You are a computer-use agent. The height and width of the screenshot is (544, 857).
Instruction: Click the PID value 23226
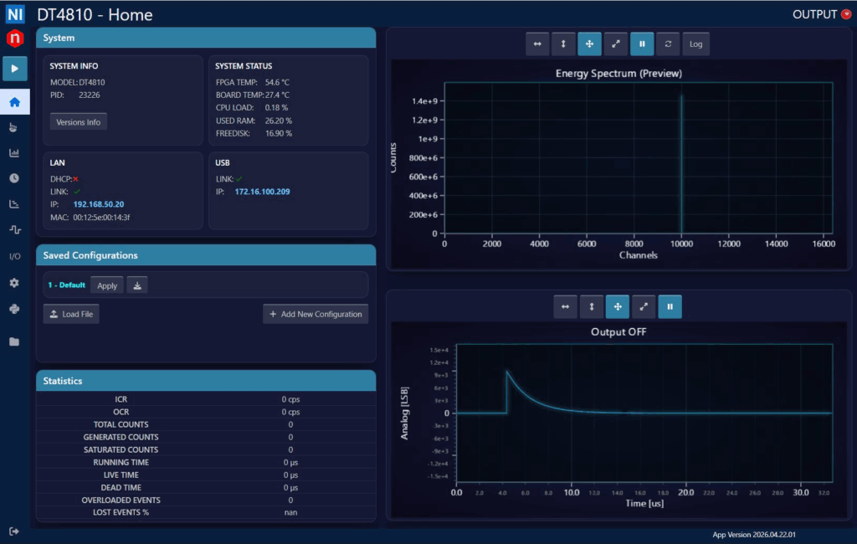point(89,95)
